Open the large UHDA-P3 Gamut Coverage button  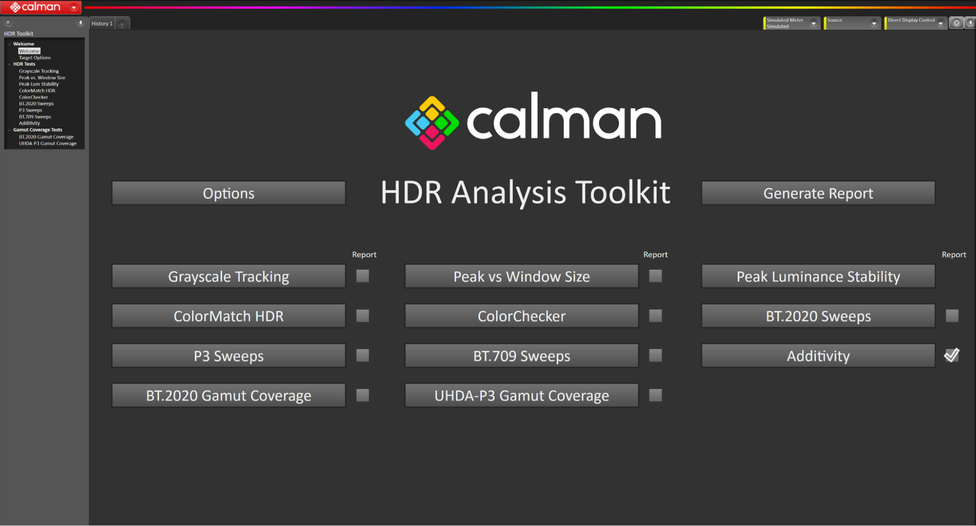[x=521, y=395]
